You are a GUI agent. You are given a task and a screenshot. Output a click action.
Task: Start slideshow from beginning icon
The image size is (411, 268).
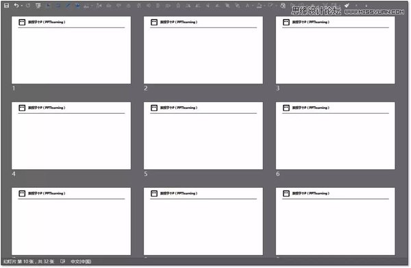pos(38,5)
